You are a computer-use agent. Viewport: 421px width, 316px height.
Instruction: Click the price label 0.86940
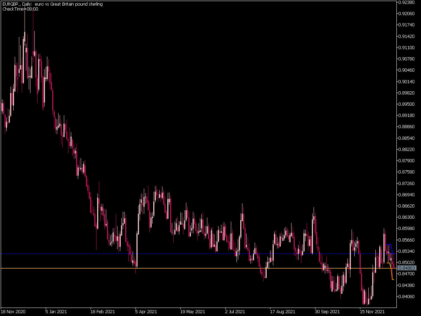407,195
